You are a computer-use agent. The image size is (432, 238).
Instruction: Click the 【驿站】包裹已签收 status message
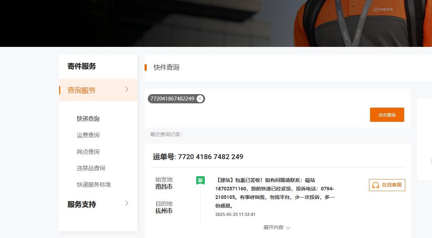pyautogui.click(x=275, y=193)
